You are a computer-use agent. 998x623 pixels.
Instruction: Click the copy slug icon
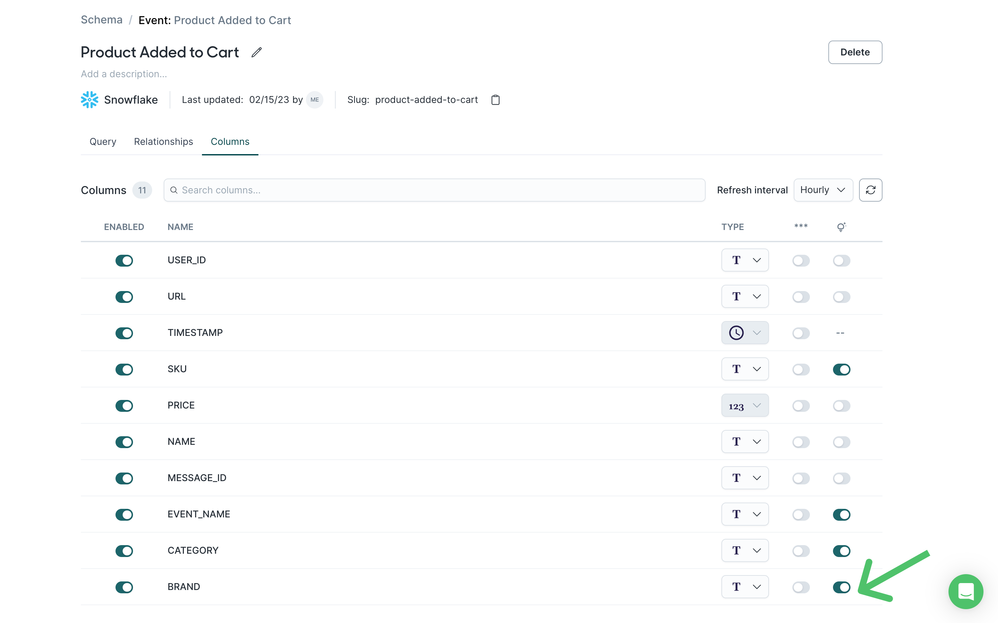496,100
